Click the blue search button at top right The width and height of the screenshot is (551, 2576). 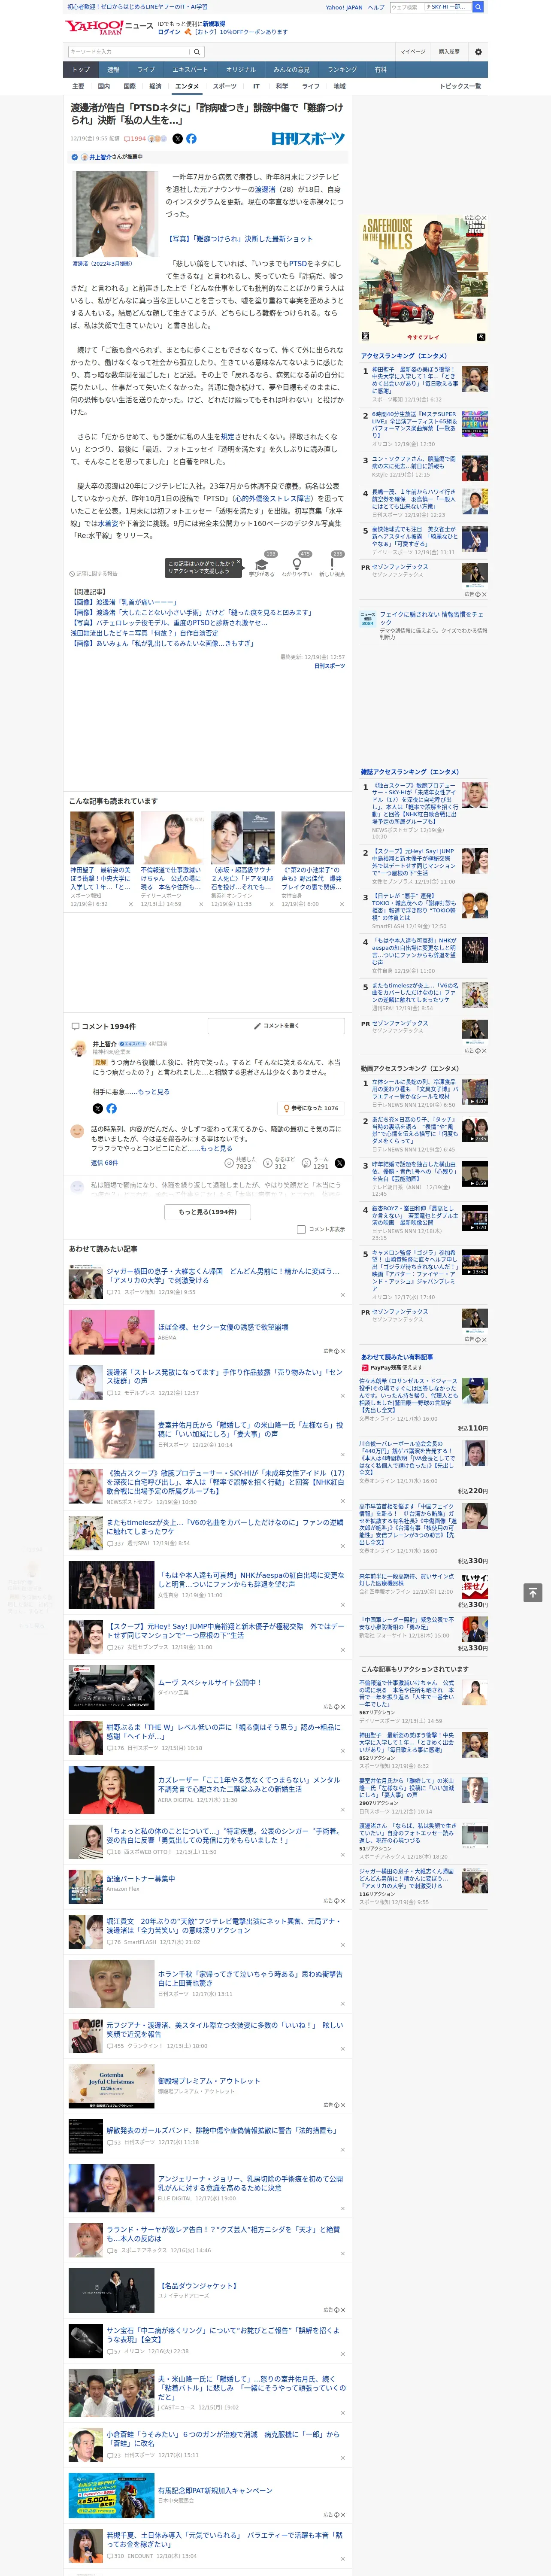click(x=478, y=7)
